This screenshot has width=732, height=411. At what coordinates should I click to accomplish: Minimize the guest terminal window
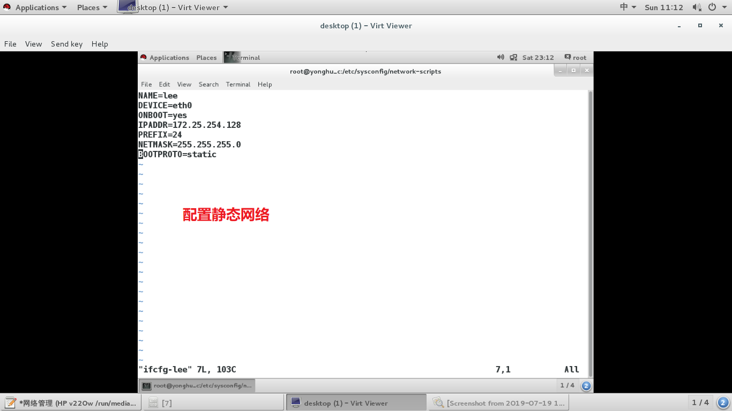[x=560, y=71]
